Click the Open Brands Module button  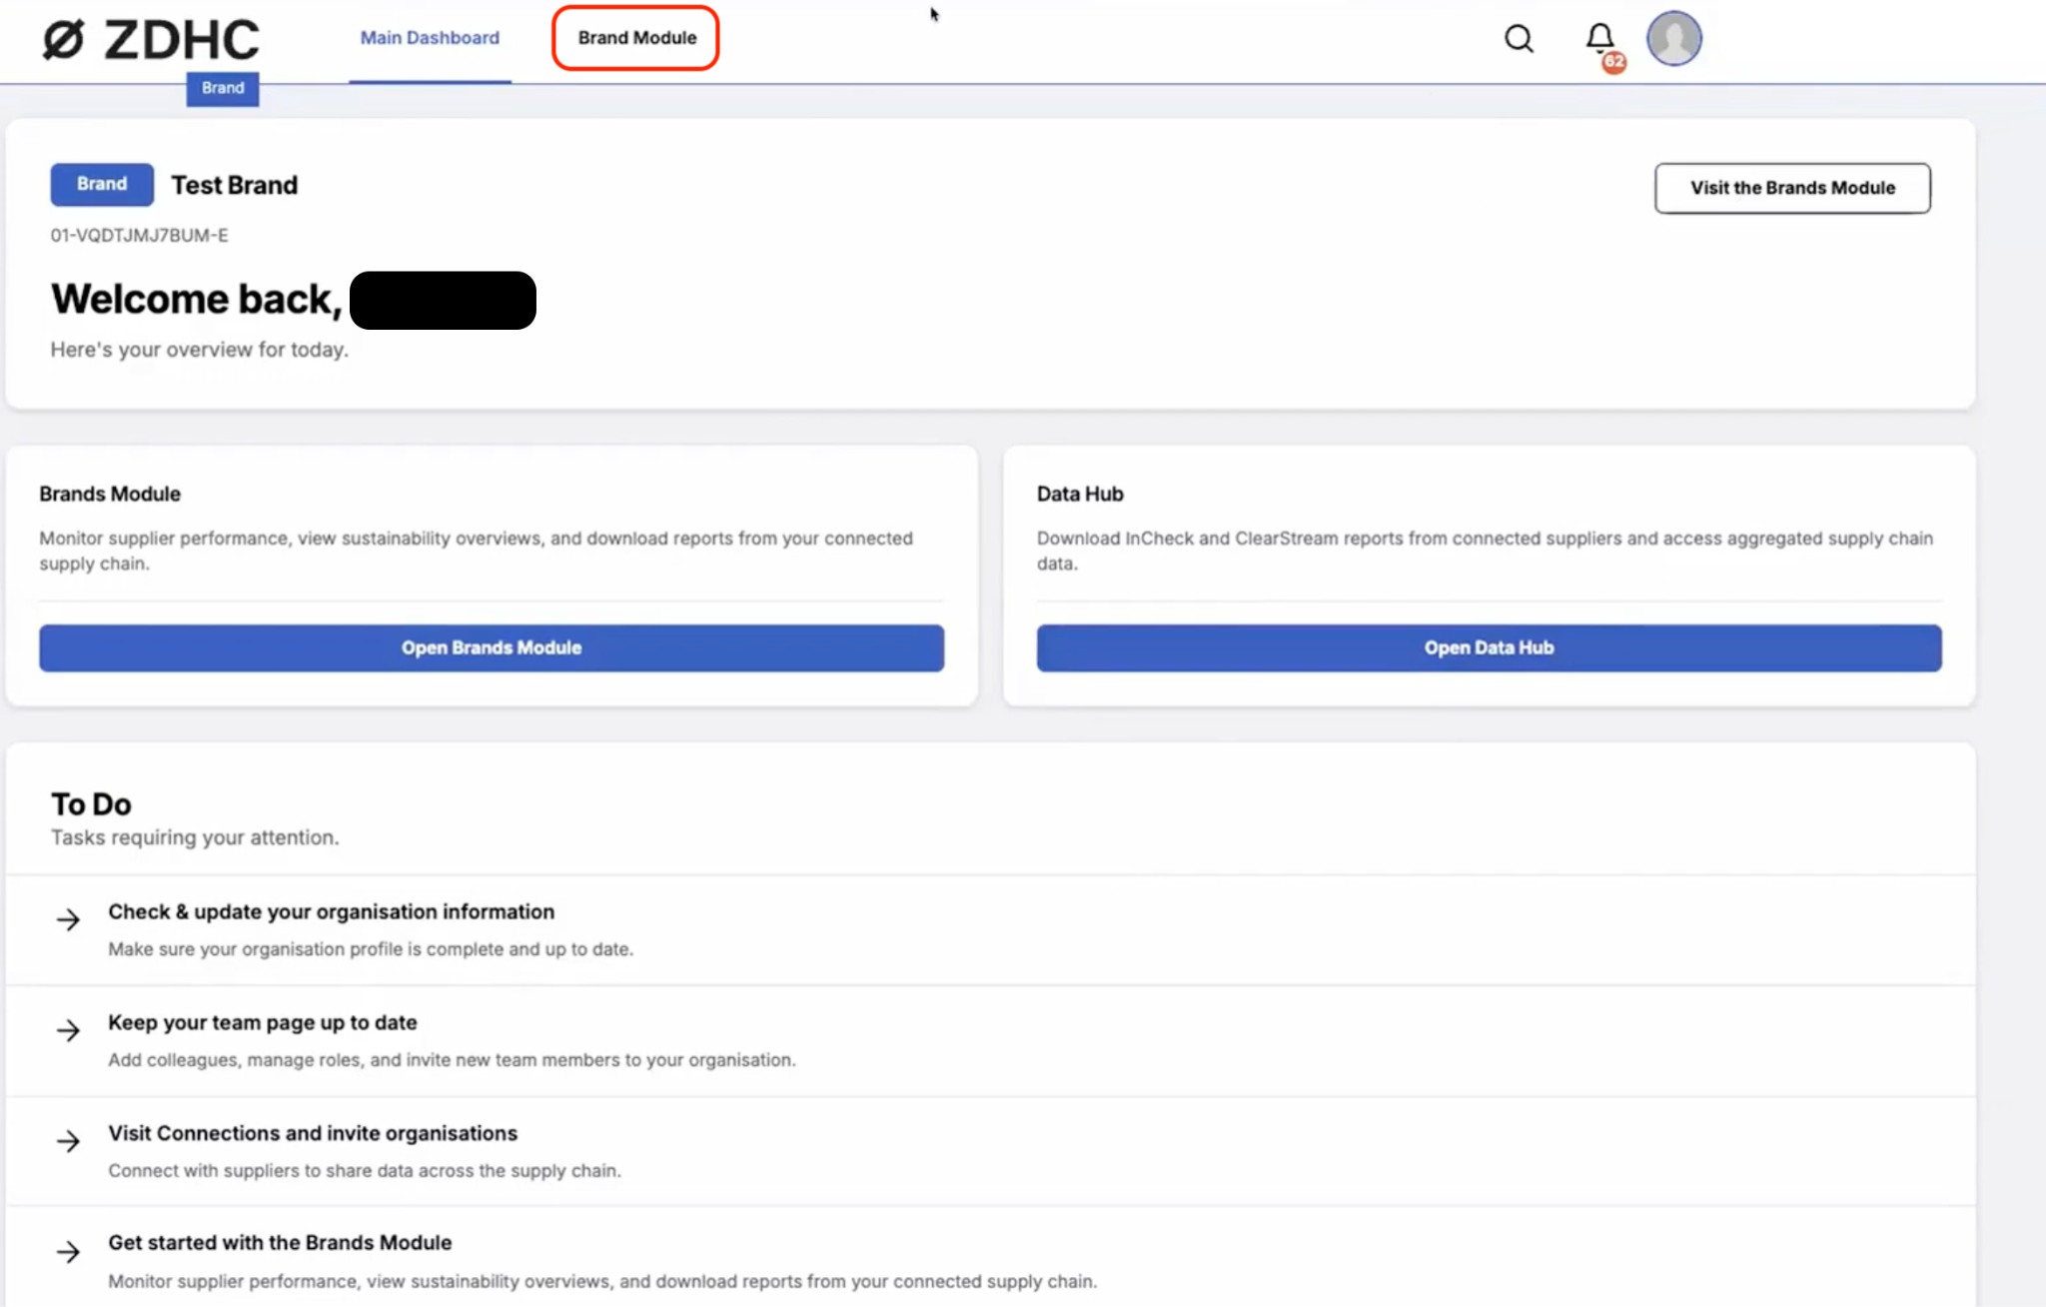[x=492, y=648]
